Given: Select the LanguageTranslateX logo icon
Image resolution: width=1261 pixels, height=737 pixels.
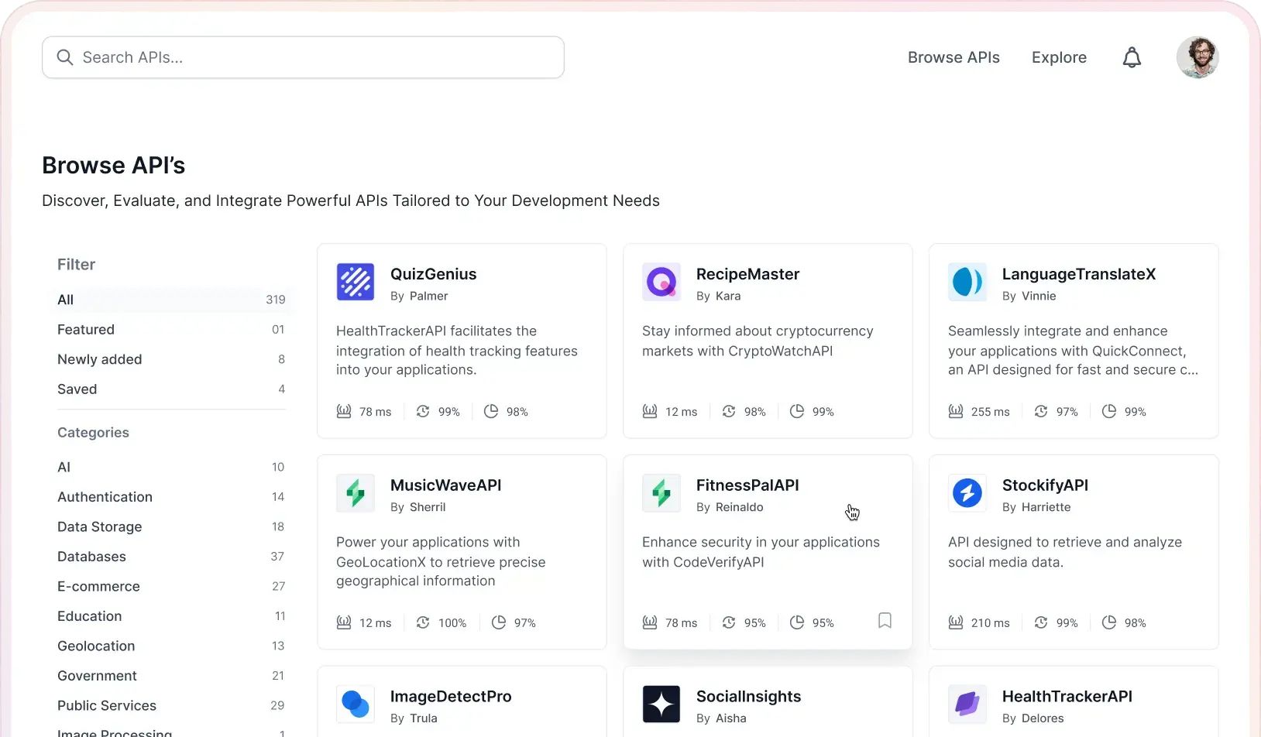Looking at the screenshot, I should (x=967, y=282).
